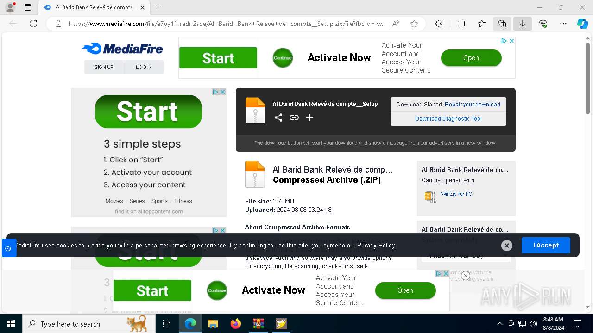Image resolution: width=593 pixels, height=333 pixels.
Task: Open Windows Start menu
Action: tap(11, 324)
